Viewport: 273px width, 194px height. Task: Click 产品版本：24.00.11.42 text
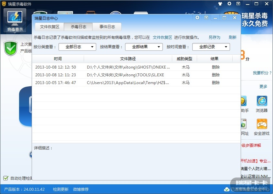tap(24, 189)
